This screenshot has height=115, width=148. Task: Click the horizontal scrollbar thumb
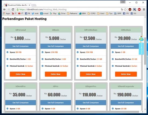(x=72, y=112)
